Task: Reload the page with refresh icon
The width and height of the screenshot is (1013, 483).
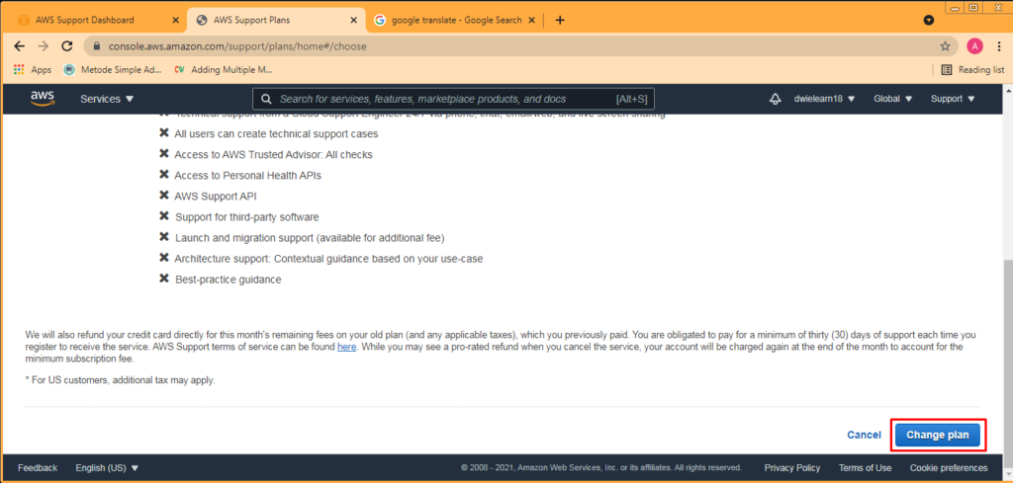Action: tap(66, 46)
